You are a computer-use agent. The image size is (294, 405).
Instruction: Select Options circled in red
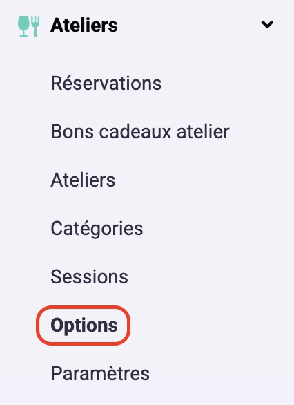coord(84,326)
